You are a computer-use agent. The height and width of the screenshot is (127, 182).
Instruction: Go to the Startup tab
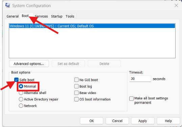tap(56, 16)
